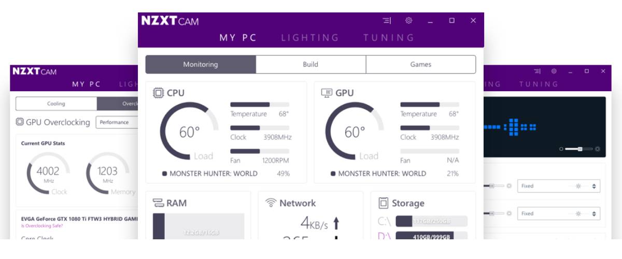The height and width of the screenshot is (259, 622).
Task: Open settings gear in main CAM window
Action: [x=408, y=21]
